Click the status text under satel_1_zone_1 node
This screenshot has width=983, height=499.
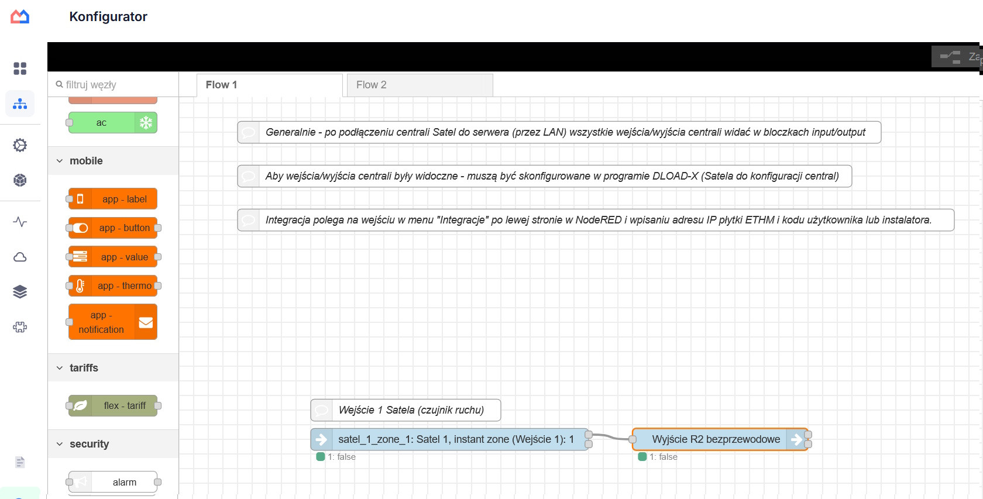point(341,457)
